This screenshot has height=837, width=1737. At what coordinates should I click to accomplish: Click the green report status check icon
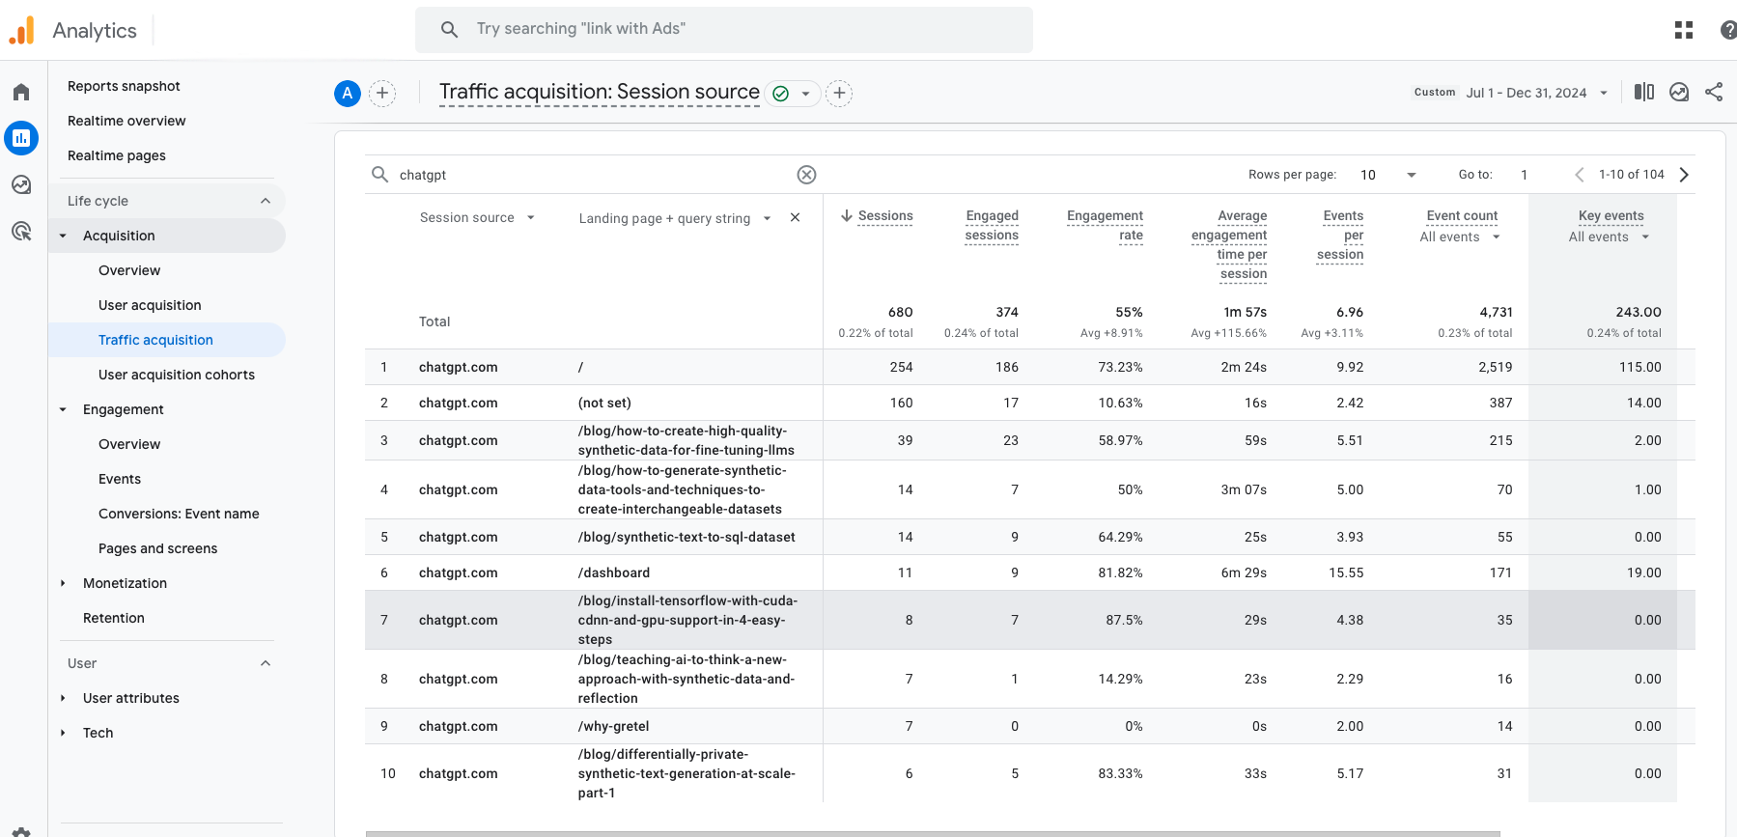781,94
